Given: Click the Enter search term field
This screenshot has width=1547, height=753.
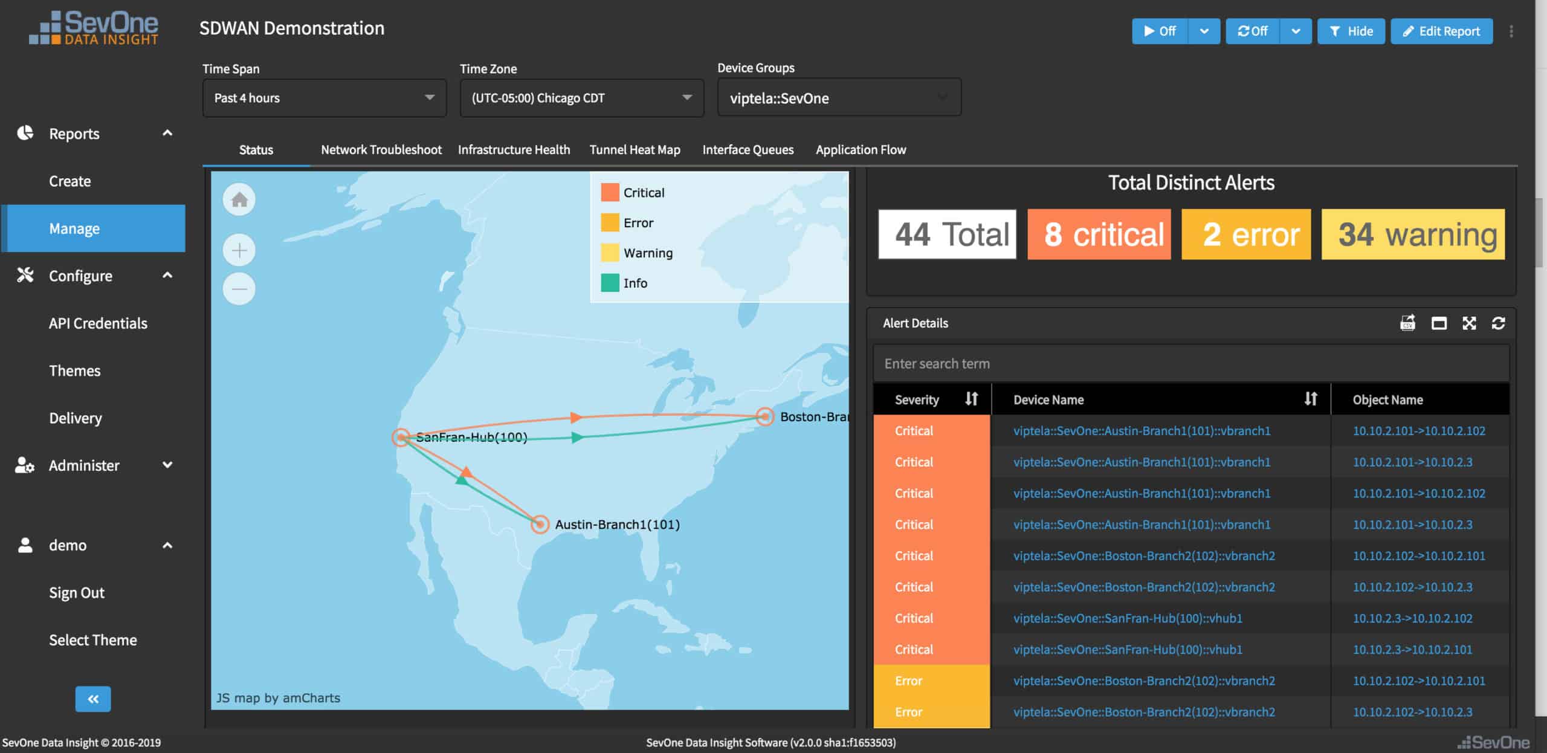Looking at the screenshot, I should (1191, 364).
